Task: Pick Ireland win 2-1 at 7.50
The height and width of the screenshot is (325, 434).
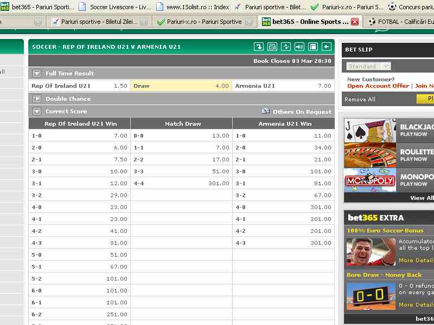Action: click(x=79, y=159)
